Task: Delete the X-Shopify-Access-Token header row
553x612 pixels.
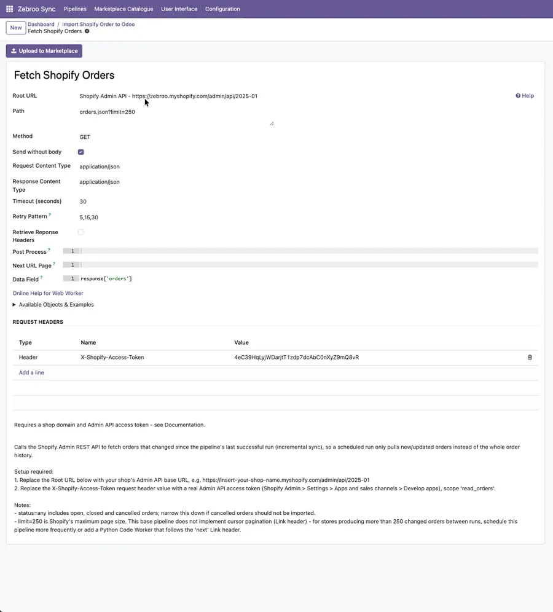Action: pos(530,357)
